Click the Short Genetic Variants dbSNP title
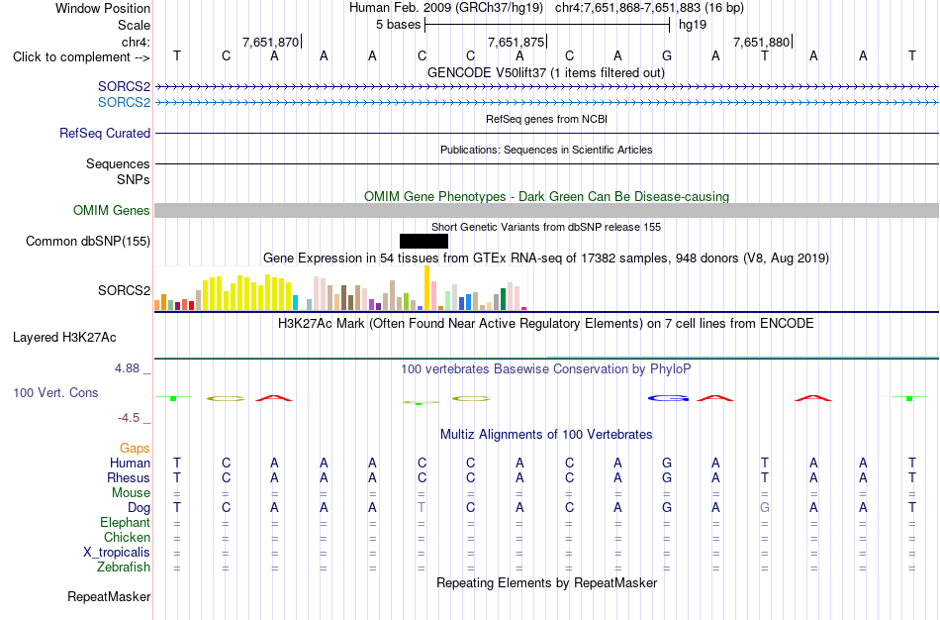The height and width of the screenshot is (620, 940). (x=546, y=227)
